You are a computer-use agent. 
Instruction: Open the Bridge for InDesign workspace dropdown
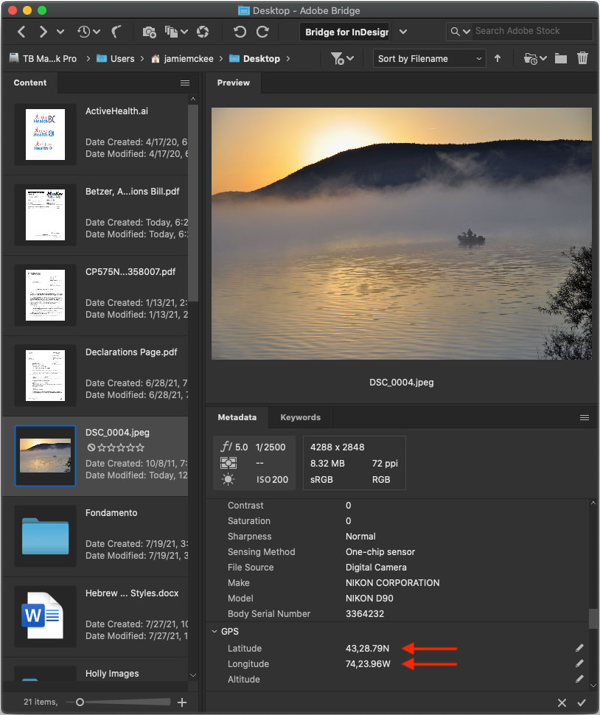pyautogui.click(x=403, y=32)
